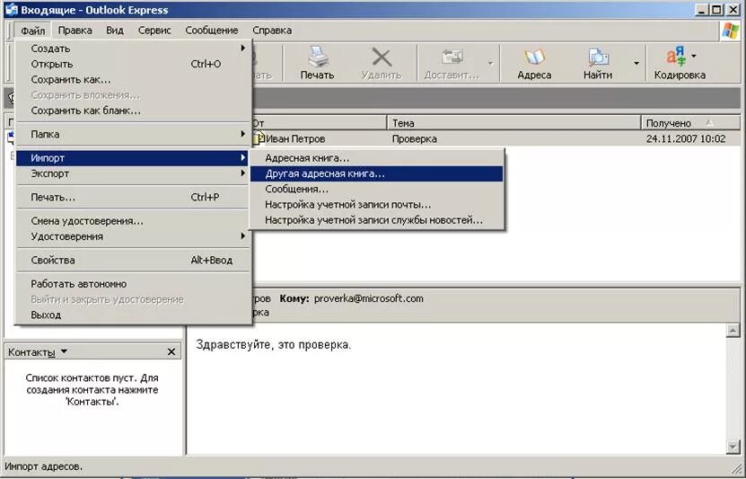Click message body text Здравствуйте, это проверка

point(274,345)
